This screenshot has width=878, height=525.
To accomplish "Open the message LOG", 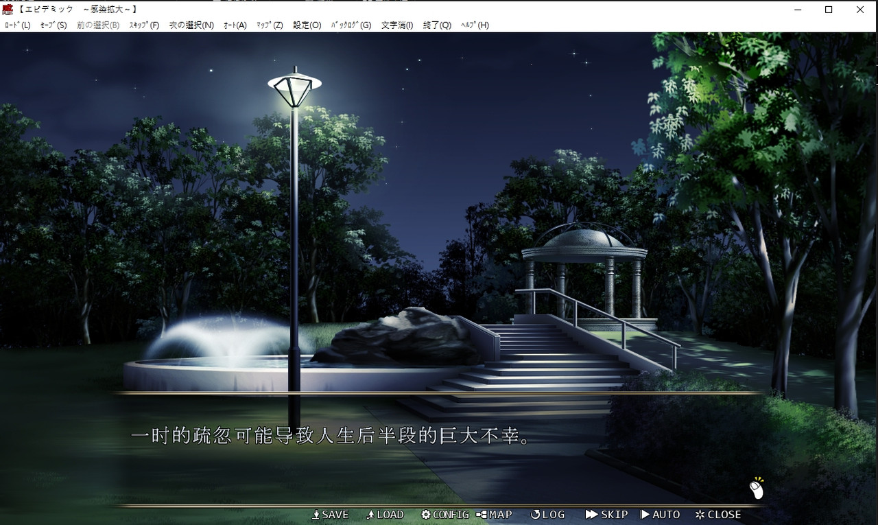I will point(547,515).
